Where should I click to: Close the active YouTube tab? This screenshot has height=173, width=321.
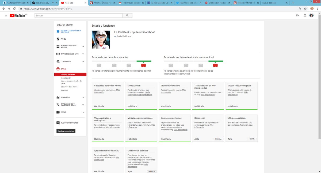[x=85, y=3]
